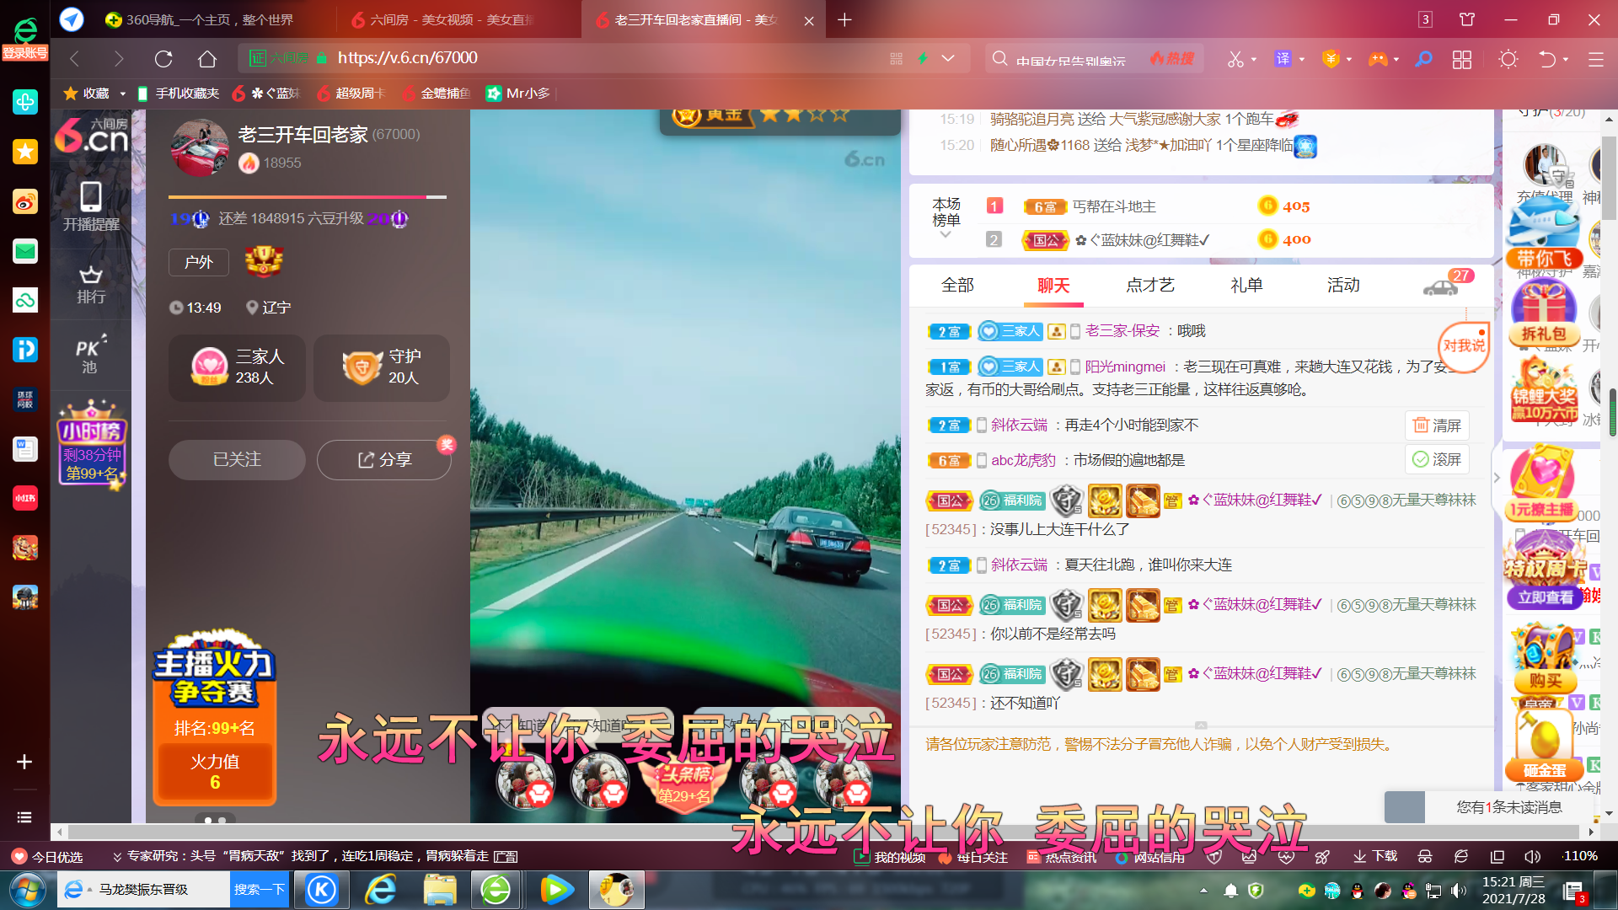Expand the 今日优选 news ticker chevron
The image size is (1618, 910).
117,857
